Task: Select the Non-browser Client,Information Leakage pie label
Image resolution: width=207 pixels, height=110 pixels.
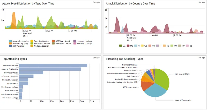Action: [122, 74]
